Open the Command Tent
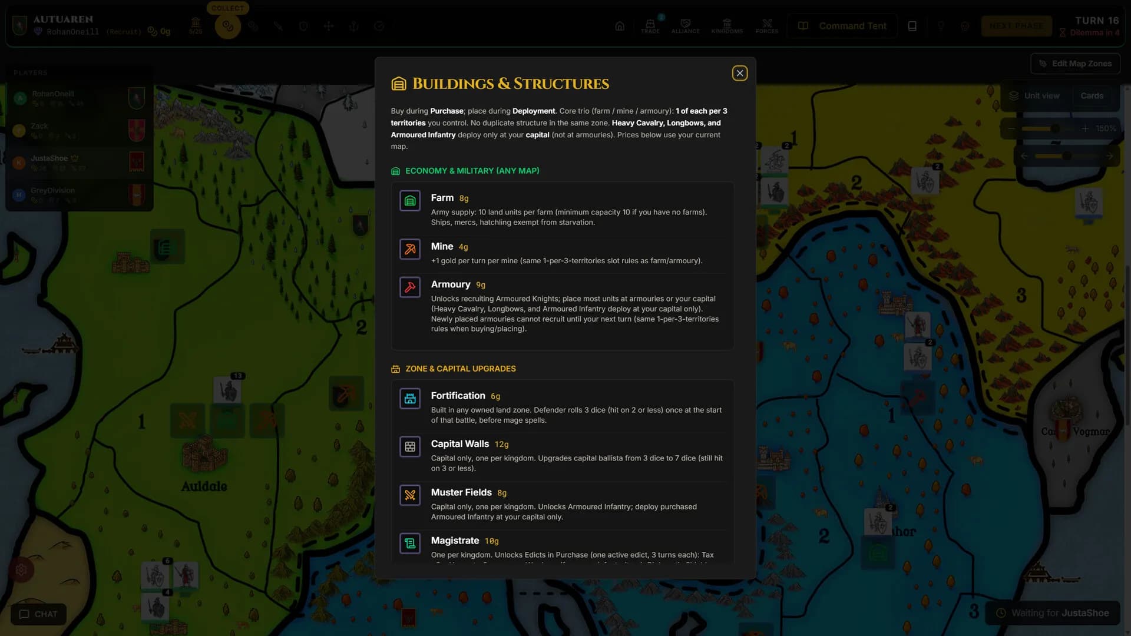The width and height of the screenshot is (1131, 636). [x=842, y=26]
